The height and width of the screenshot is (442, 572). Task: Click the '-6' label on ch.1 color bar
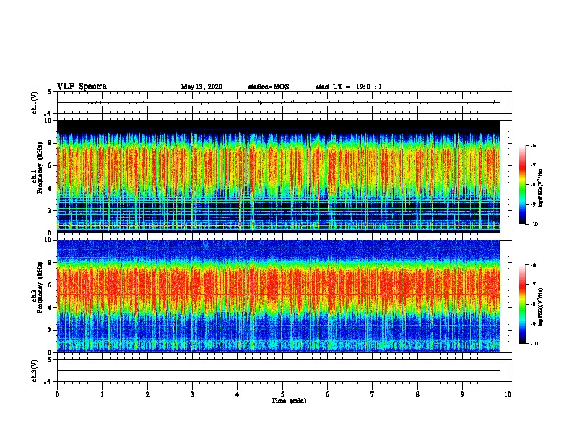tap(533, 145)
